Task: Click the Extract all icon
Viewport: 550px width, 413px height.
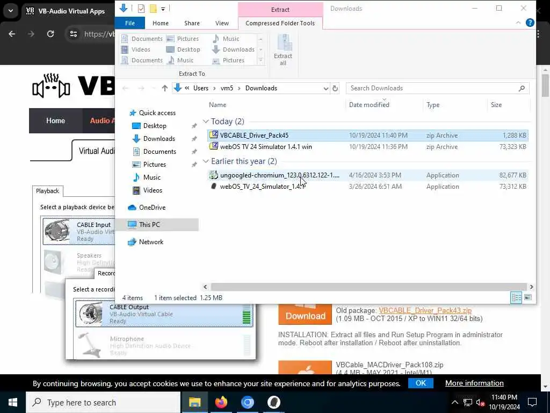Action: (x=283, y=50)
